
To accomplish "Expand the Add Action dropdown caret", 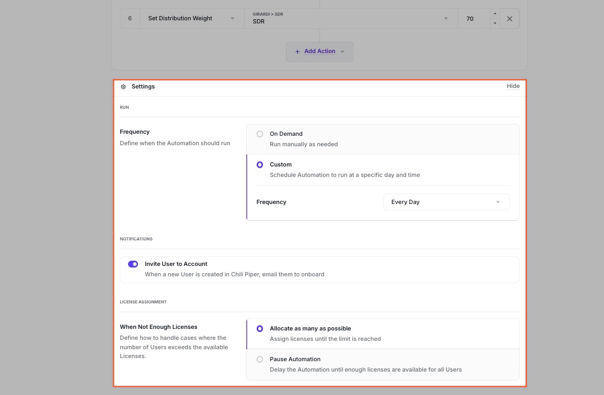I will (343, 52).
